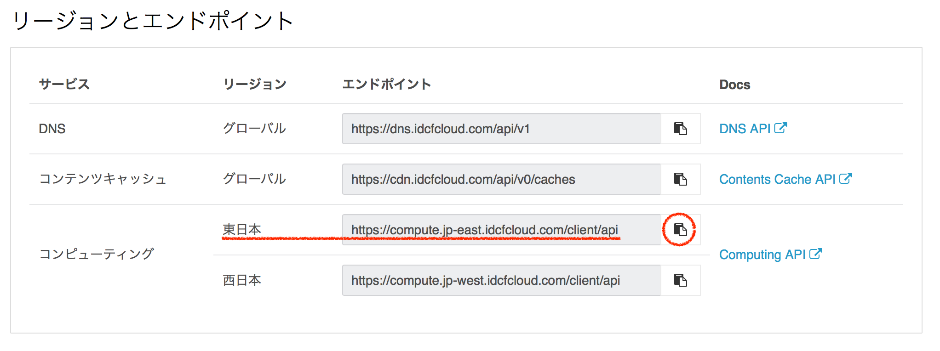Viewport: 940px width, 351px height.
Task: Click external-link icon beside Contents Cache API
Action: 846,179
